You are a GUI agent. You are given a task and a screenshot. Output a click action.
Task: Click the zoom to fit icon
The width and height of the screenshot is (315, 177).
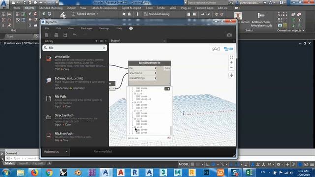[231, 57]
